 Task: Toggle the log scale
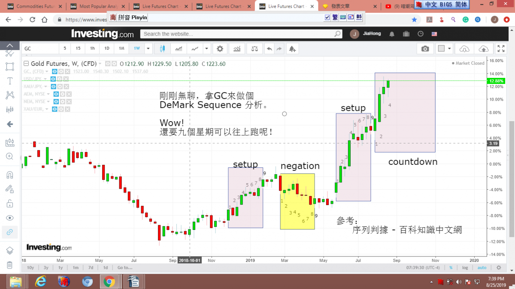coord(465,268)
